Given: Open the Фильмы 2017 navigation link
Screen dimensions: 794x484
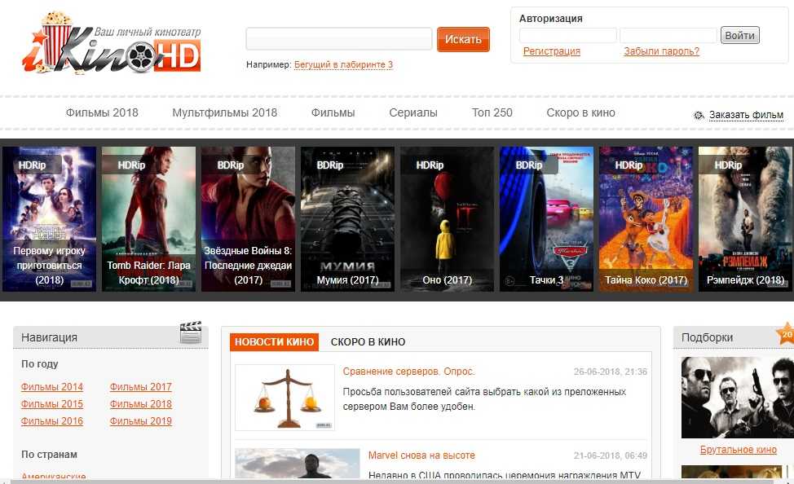Looking at the screenshot, I should click(x=141, y=387).
